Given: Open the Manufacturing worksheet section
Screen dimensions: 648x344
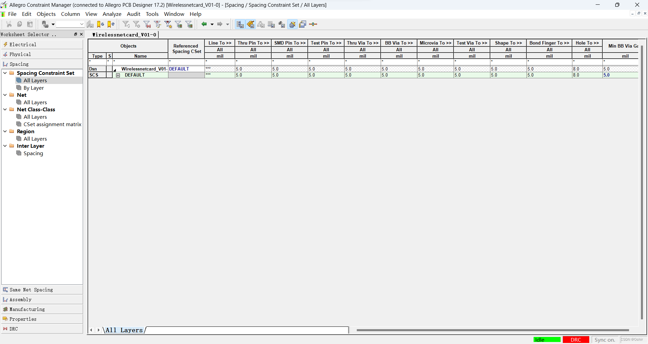Looking at the screenshot, I should (x=27, y=309).
